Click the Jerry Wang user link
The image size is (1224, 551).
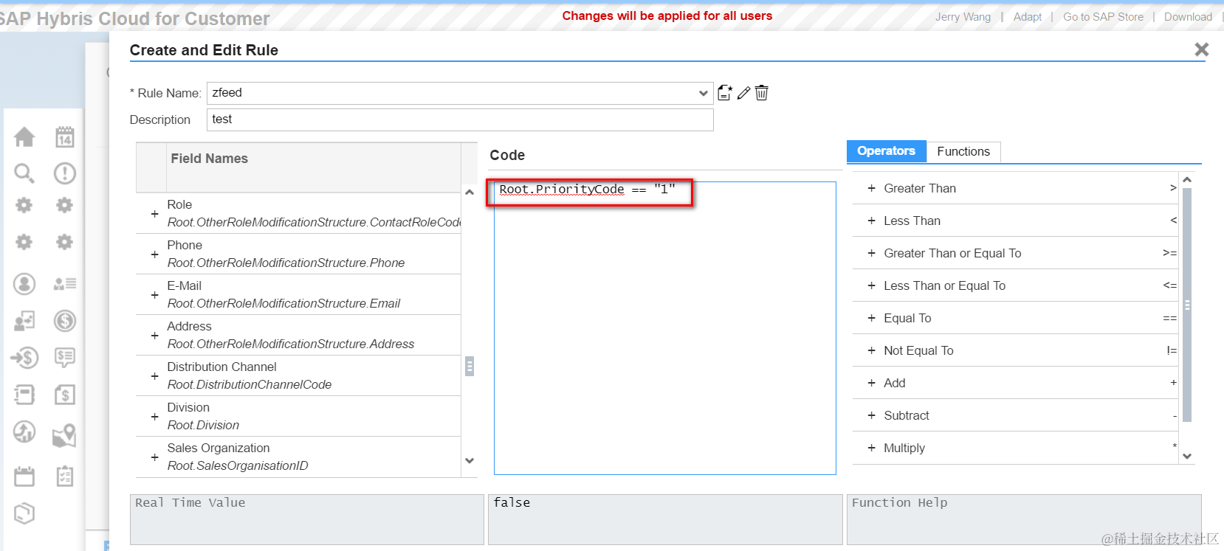pos(963,17)
